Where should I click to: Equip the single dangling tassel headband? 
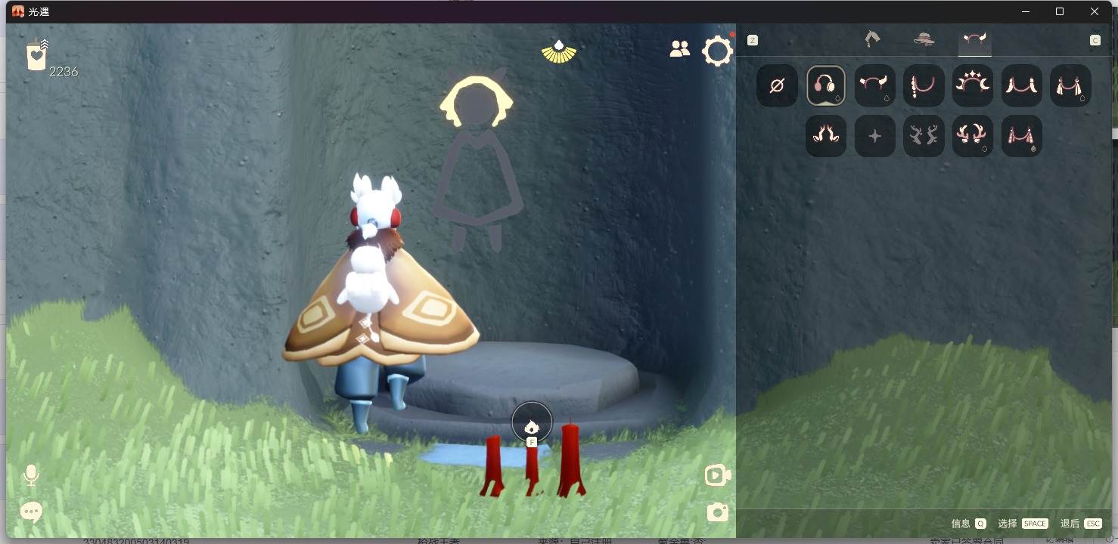coord(924,85)
